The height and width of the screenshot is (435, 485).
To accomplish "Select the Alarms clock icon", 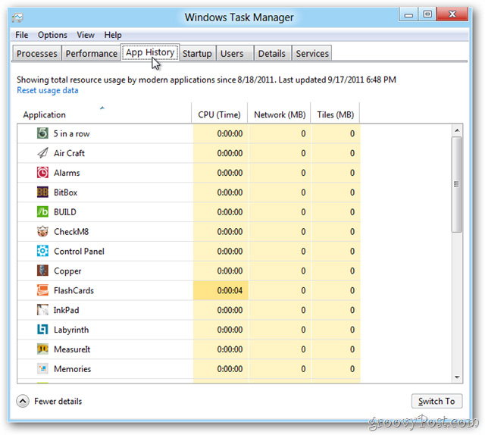I will 42,173.
